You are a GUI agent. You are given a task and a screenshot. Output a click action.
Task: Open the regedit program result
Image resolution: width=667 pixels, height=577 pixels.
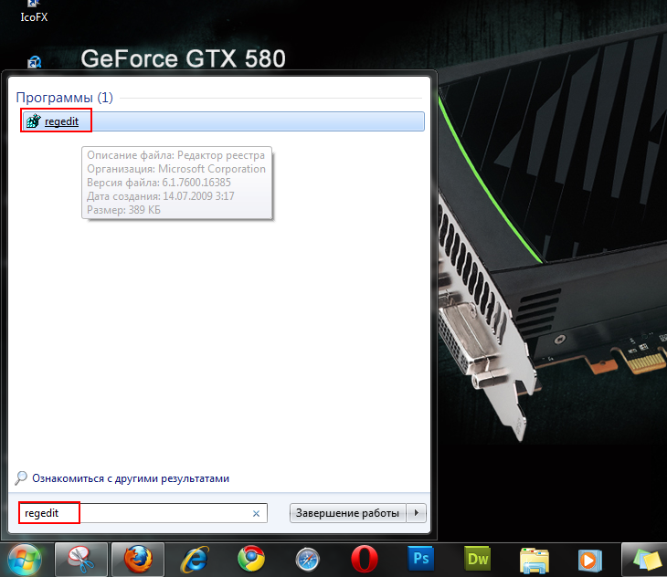pos(223,121)
